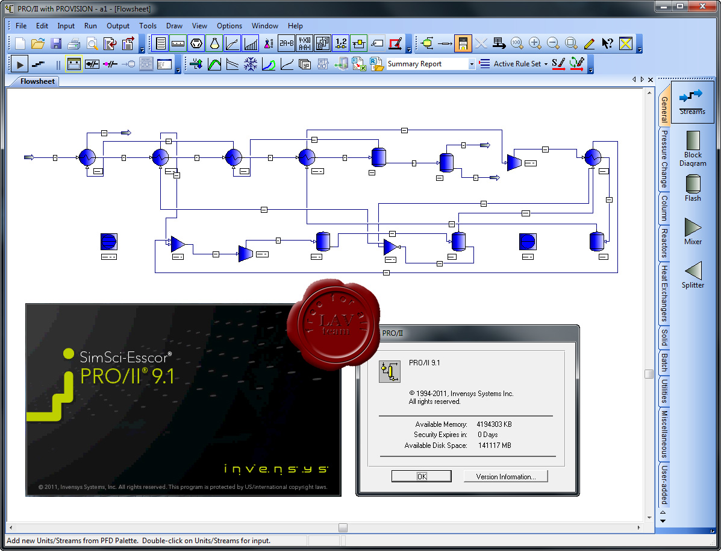The image size is (721, 551).
Task: Click the Step run staircase icon
Action: click(38, 65)
